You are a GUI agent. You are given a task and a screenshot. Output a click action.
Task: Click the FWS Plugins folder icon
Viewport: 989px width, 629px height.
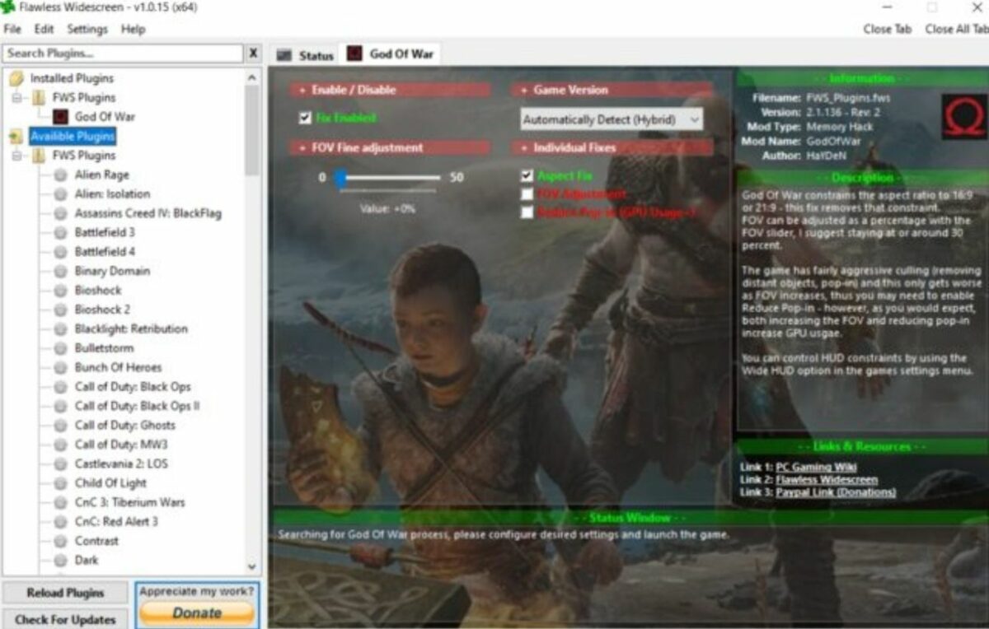(37, 97)
